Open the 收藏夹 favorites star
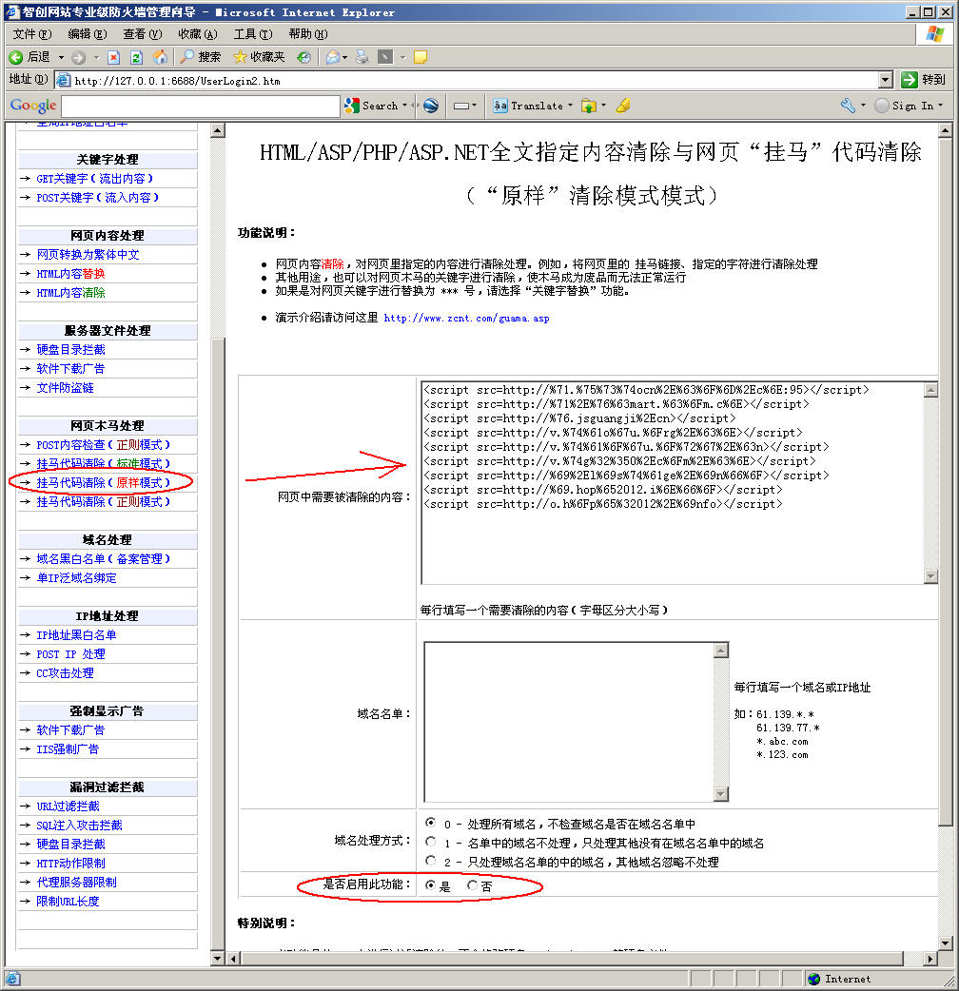This screenshot has height=991, width=959. click(259, 57)
